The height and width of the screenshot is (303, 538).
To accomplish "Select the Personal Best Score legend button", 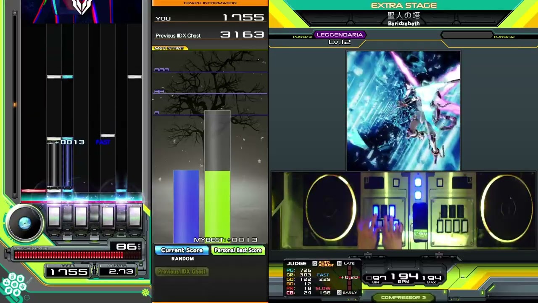I will click(238, 250).
